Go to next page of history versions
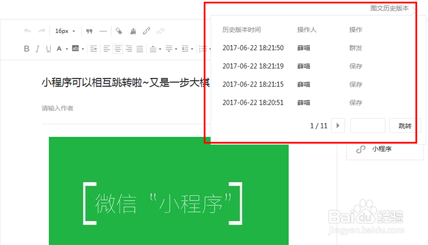 click(338, 125)
